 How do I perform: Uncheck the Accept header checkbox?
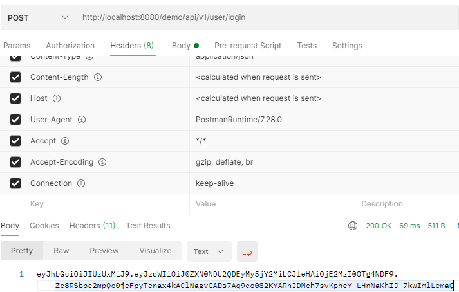point(15,141)
